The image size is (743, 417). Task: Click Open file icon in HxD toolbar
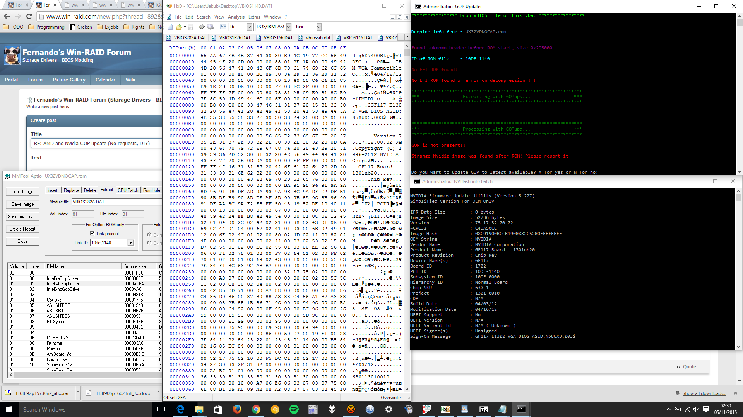click(x=178, y=27)
